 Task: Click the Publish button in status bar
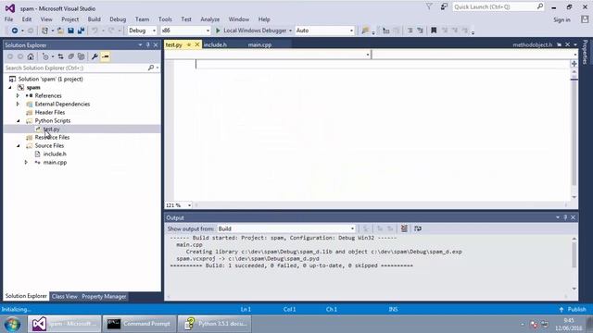pos(573,309)
